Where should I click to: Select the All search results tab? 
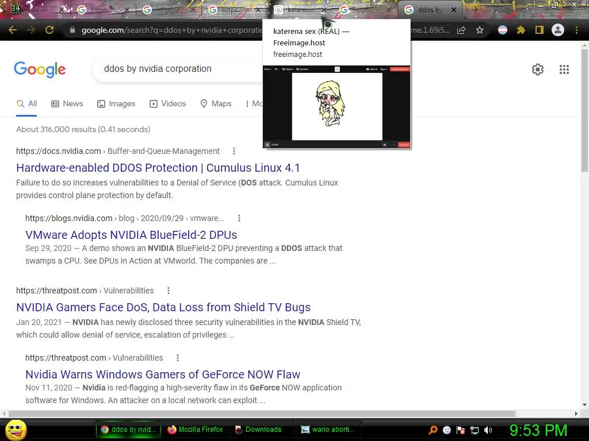point(26,104)
